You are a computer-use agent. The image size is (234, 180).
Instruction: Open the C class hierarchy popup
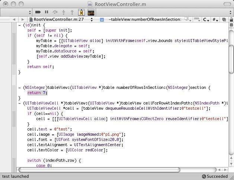click(206, 20)
